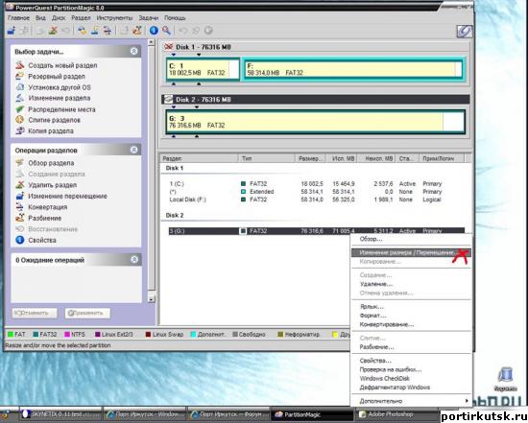This screenshot has width=528, height=423.
Task: Open the Задачи menu
Action: point(149,18)
